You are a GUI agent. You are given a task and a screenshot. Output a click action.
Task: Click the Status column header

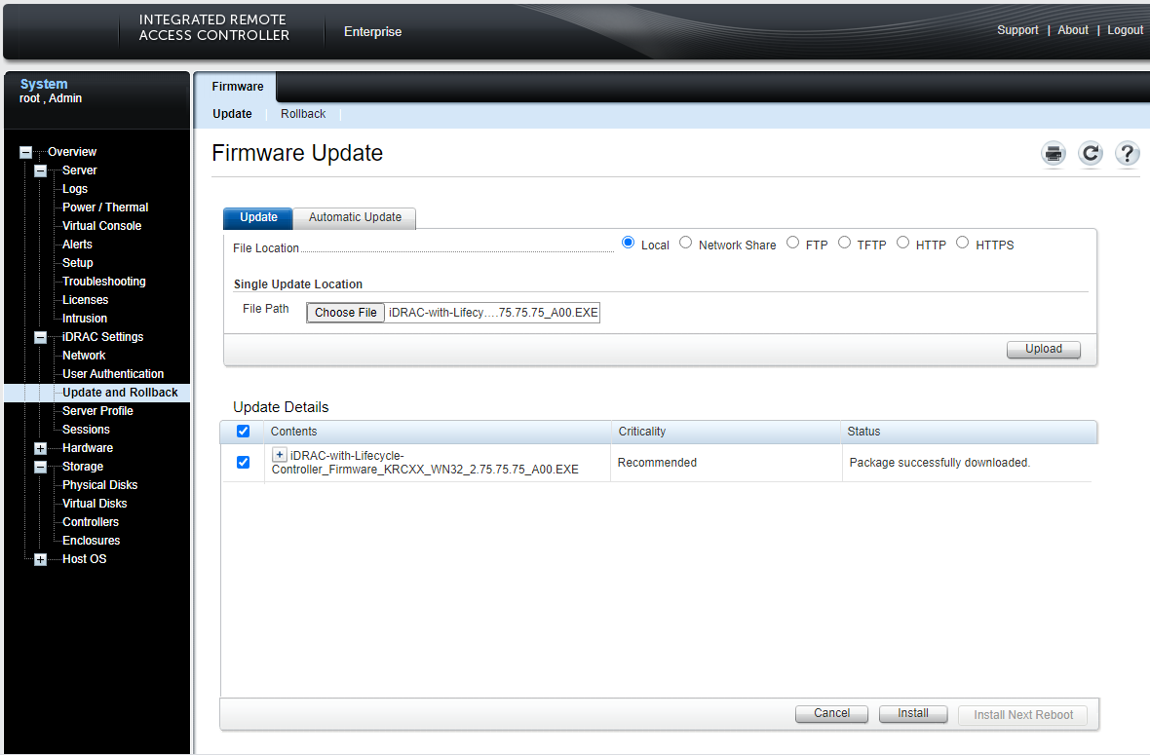(863, 432)
